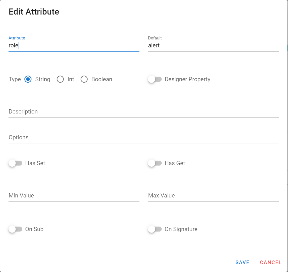This screenshot has height=272, width=288.
Task: Select the String type radio button
Action: pos(28,79)
